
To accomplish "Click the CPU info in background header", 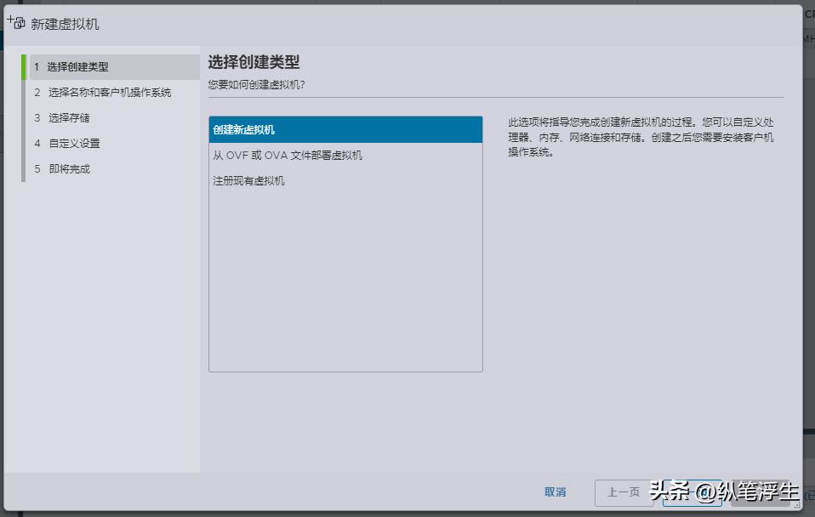I will coord(807,14).
